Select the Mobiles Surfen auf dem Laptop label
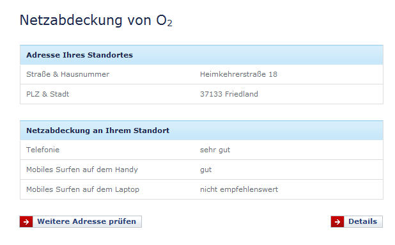 (82, 189)
